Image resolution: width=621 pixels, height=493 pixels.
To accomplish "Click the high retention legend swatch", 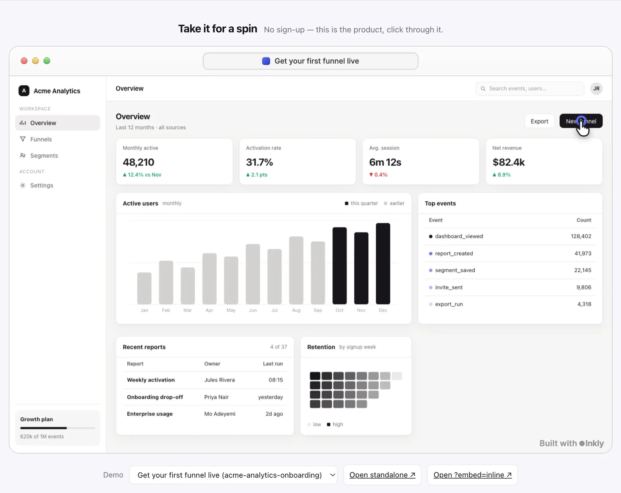I will [x=328, y=424].
